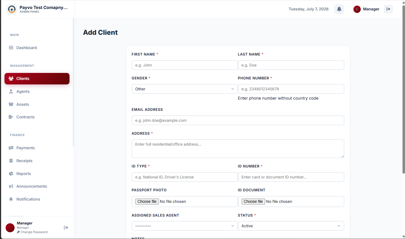Open the Contracts menu item

coord(37,117)
